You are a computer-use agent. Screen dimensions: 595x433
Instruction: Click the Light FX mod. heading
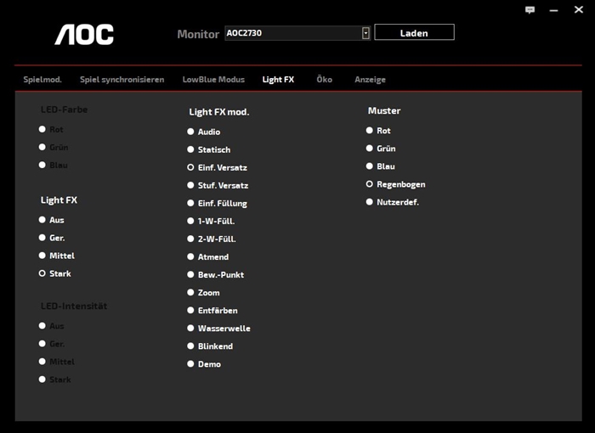[219, 112]
